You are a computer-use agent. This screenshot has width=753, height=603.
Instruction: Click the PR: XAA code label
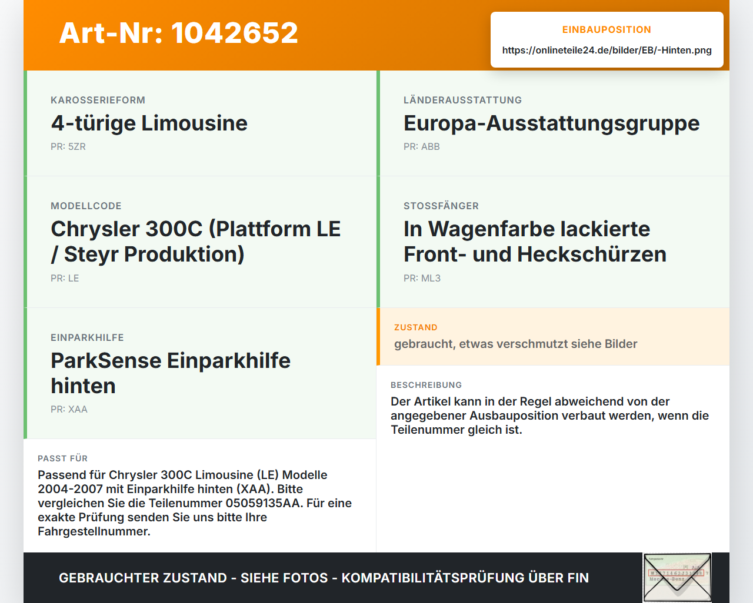[69, 410]
